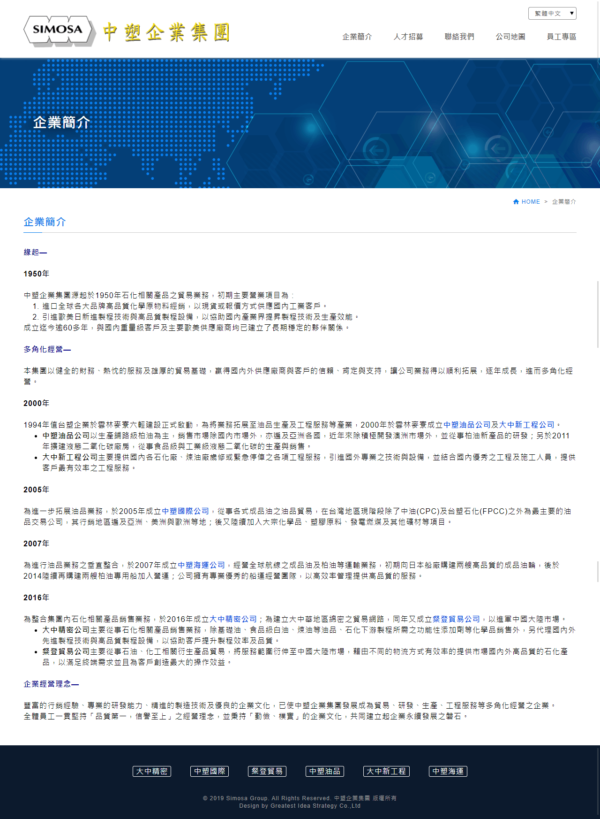Click the 大中精密 footer button
The width and height of the screenshot is (600, 819).
[152, 771]
